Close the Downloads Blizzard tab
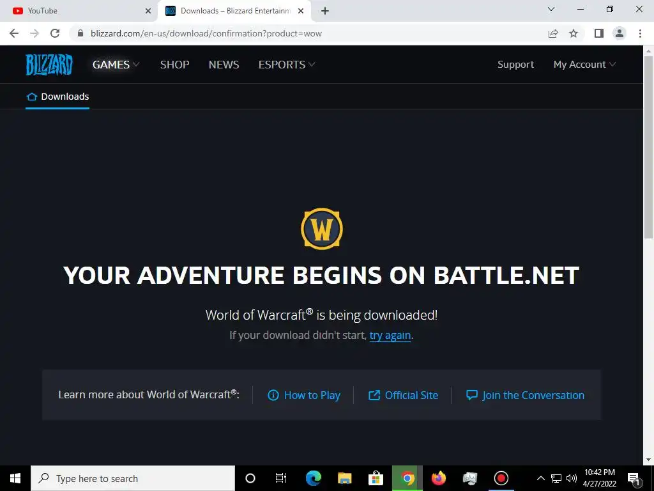 [301, 11]
